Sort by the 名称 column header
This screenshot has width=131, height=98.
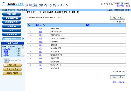[x=88, y=25]
